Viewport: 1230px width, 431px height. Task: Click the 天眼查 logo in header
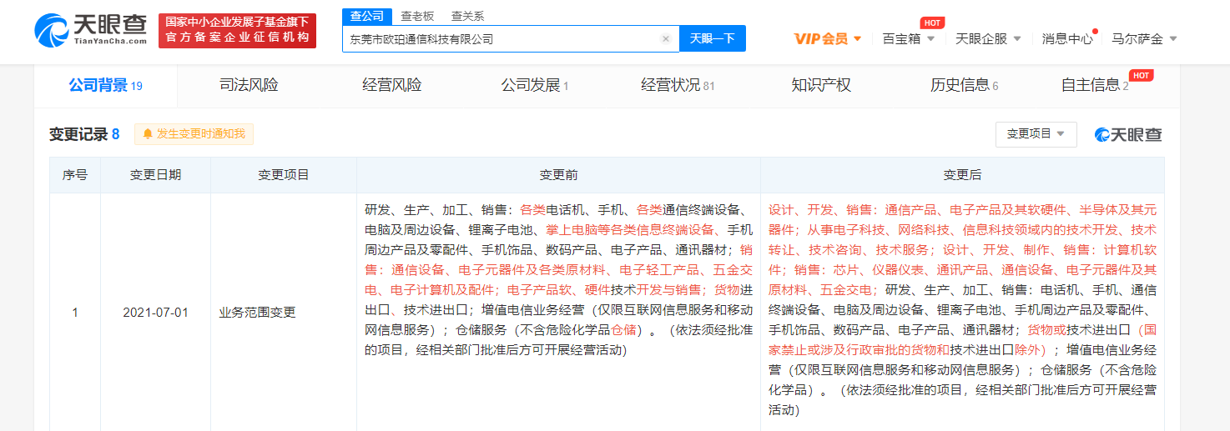(93, 30)
